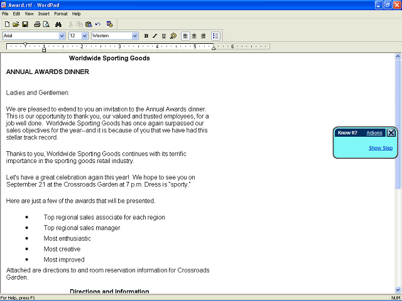Open the Edit menu

16,14
